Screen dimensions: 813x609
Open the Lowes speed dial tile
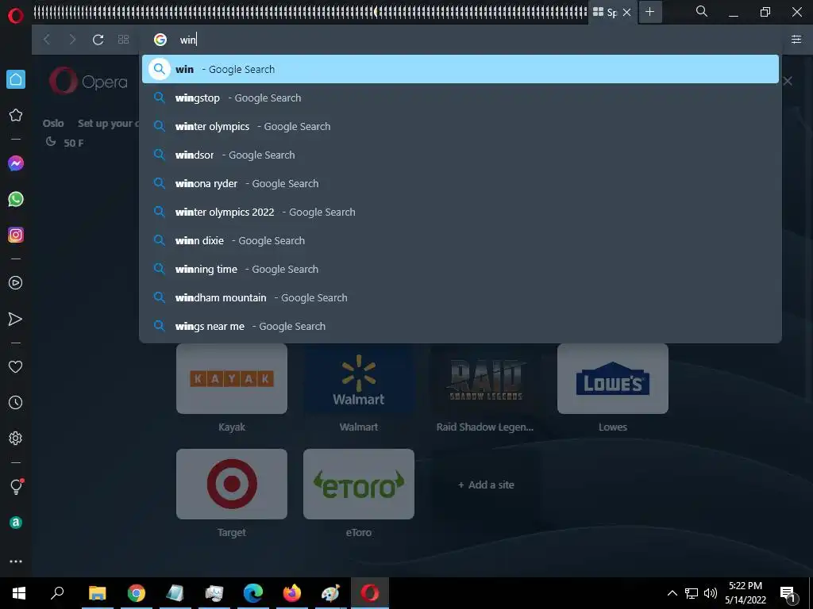613,378
